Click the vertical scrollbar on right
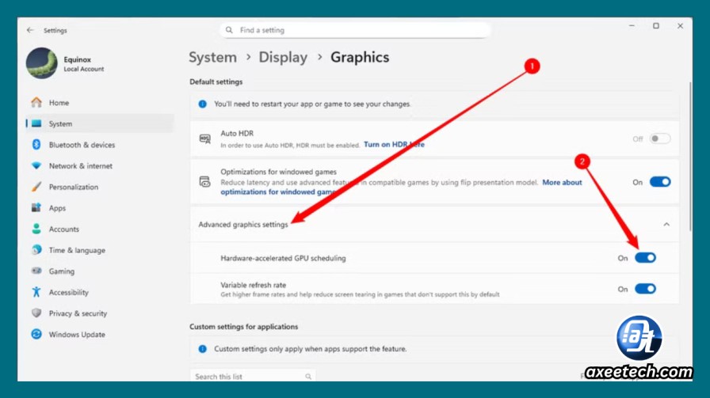 [690, 156]
